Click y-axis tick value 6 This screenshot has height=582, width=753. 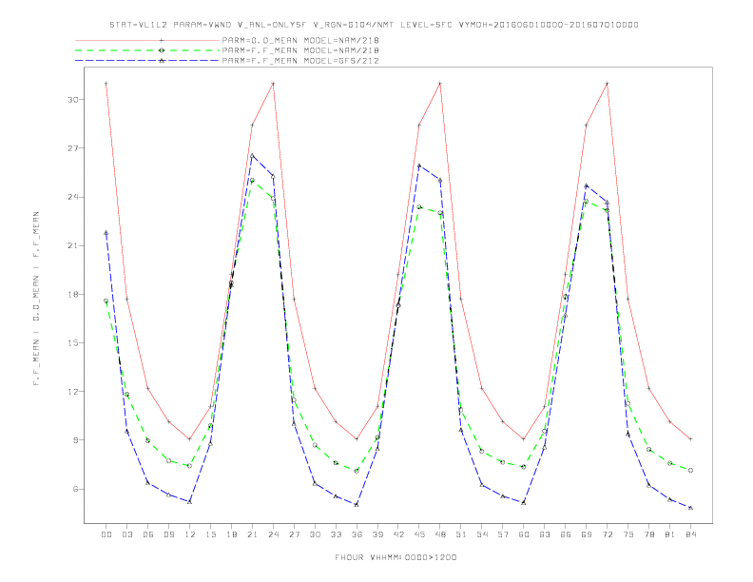(x=75, y=489)
